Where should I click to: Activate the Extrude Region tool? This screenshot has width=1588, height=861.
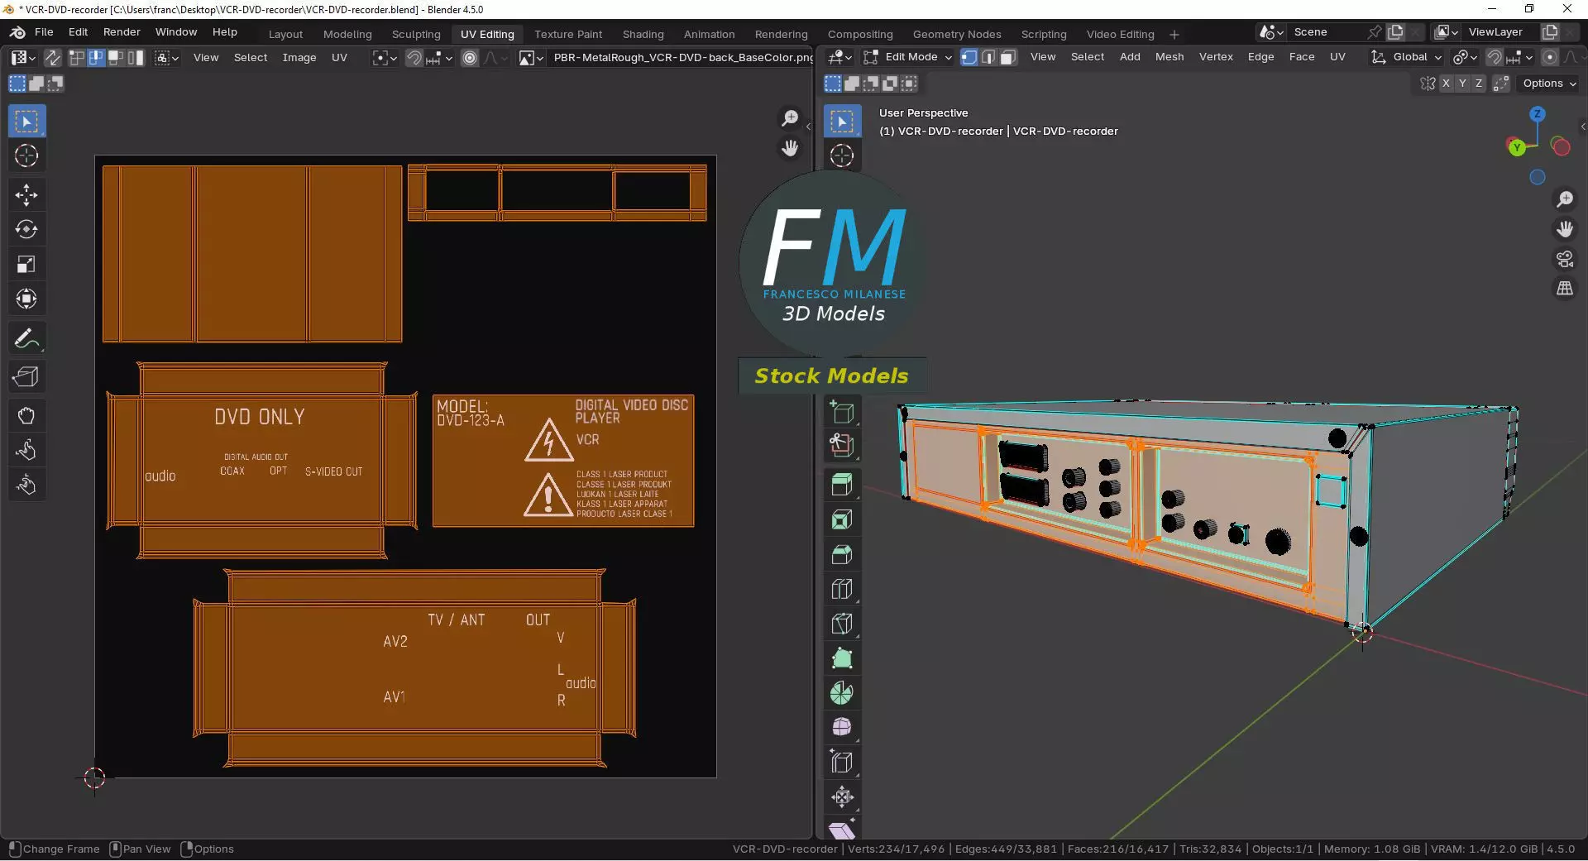click(842, 485)
